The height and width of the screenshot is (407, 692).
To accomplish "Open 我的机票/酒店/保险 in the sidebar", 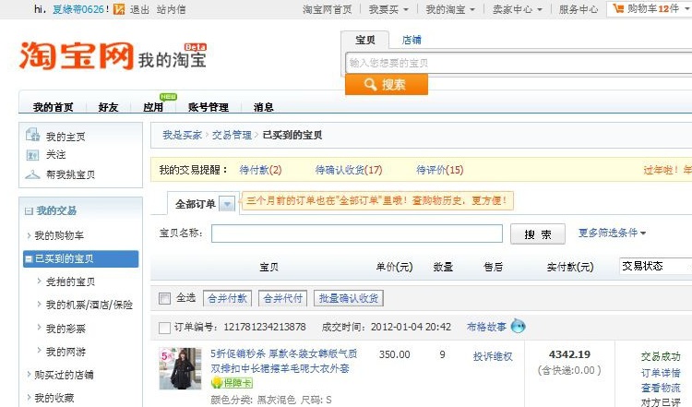I will (x=89, y=305).
